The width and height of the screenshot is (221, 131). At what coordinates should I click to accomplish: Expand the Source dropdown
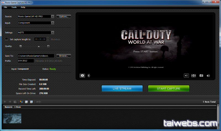click(52, 16)
